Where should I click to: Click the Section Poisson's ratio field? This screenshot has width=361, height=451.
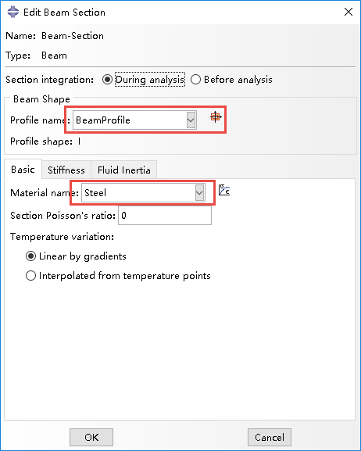click(165, 216)
